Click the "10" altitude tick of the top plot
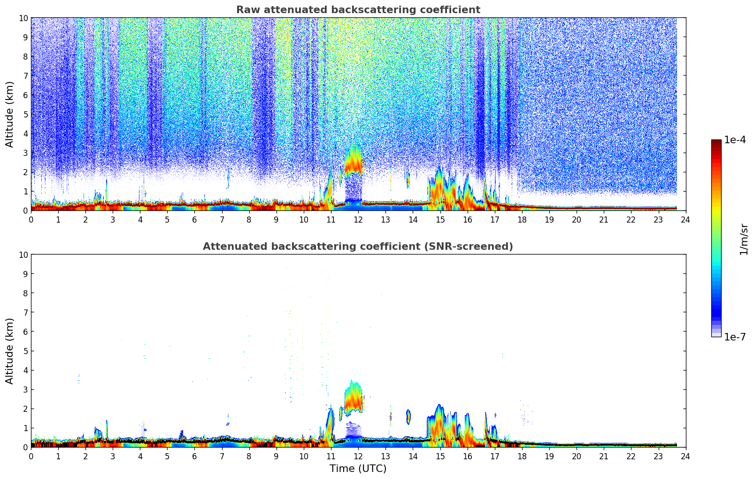754x479 pixels. tap(23, 18)
